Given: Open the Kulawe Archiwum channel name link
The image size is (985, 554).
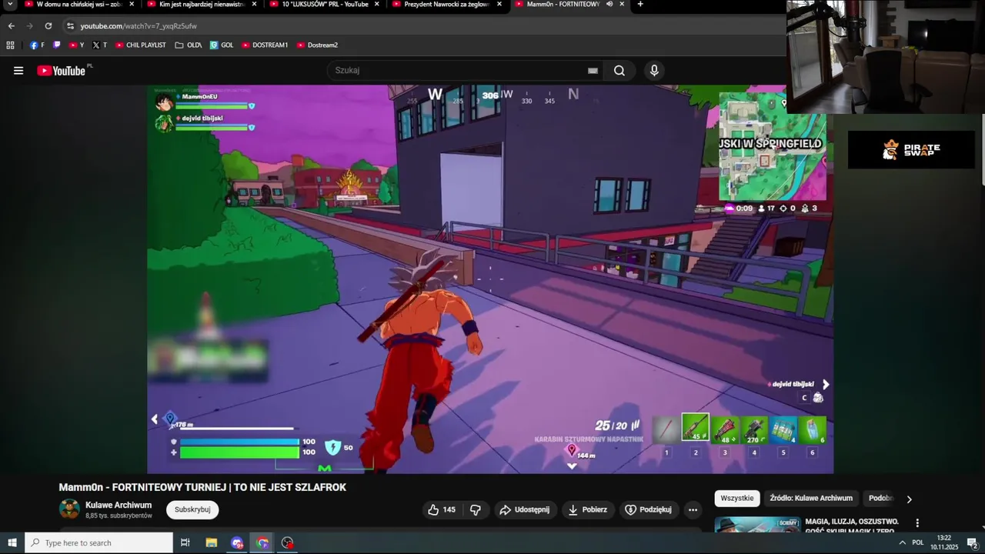Looking at the screenshot, I should pyautogui.click(x=119, y=505).
